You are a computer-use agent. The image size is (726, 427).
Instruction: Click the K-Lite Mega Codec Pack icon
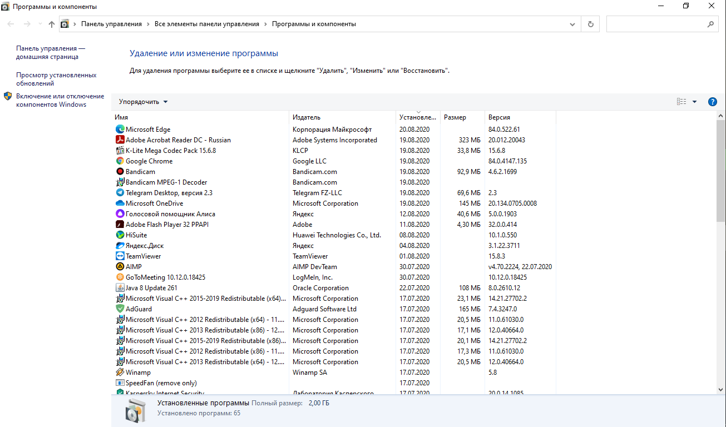pyautogui.click(x=120, y=151)
